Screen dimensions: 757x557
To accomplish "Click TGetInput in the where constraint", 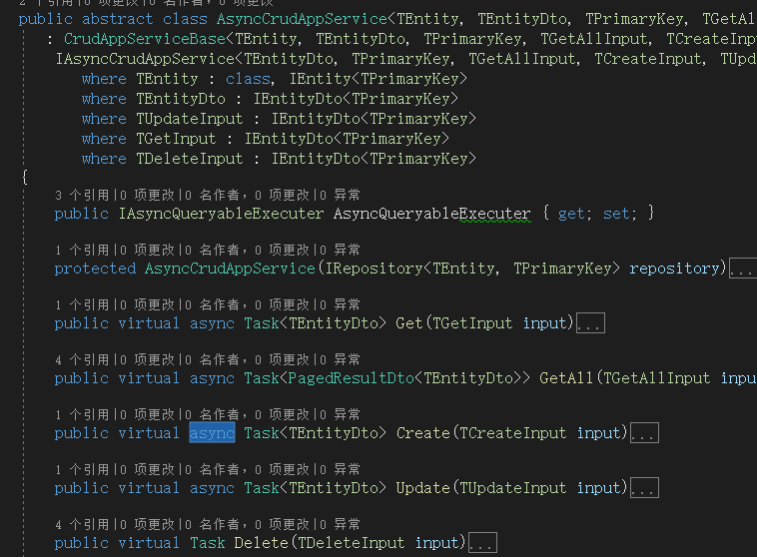I will click(176, 139).
